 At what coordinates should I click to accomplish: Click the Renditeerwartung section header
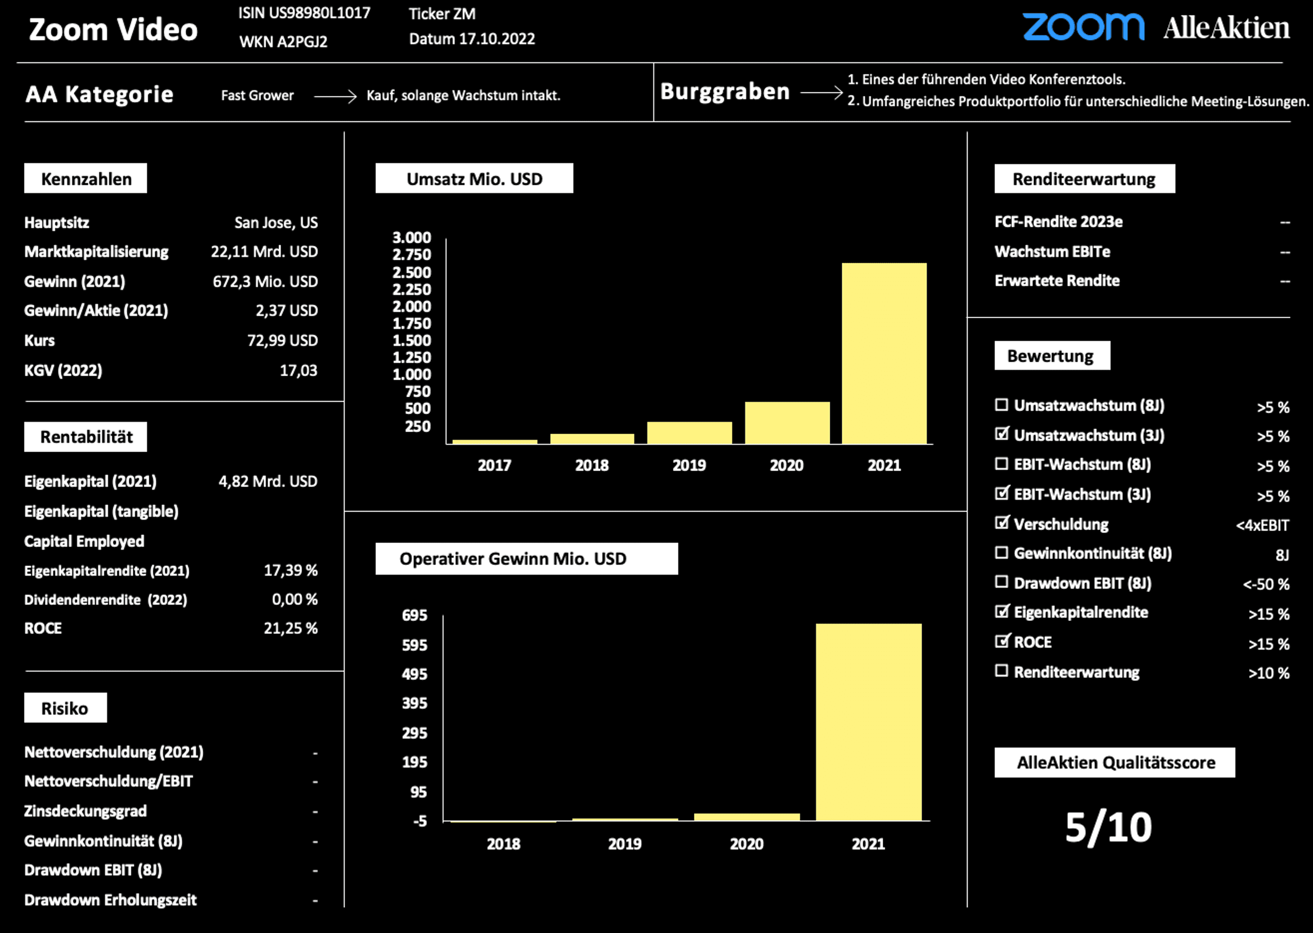(1084, 179)
